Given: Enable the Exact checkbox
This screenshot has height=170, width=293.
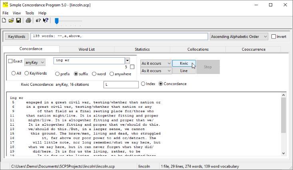Looking at the screenshot, I should [11, 61].
